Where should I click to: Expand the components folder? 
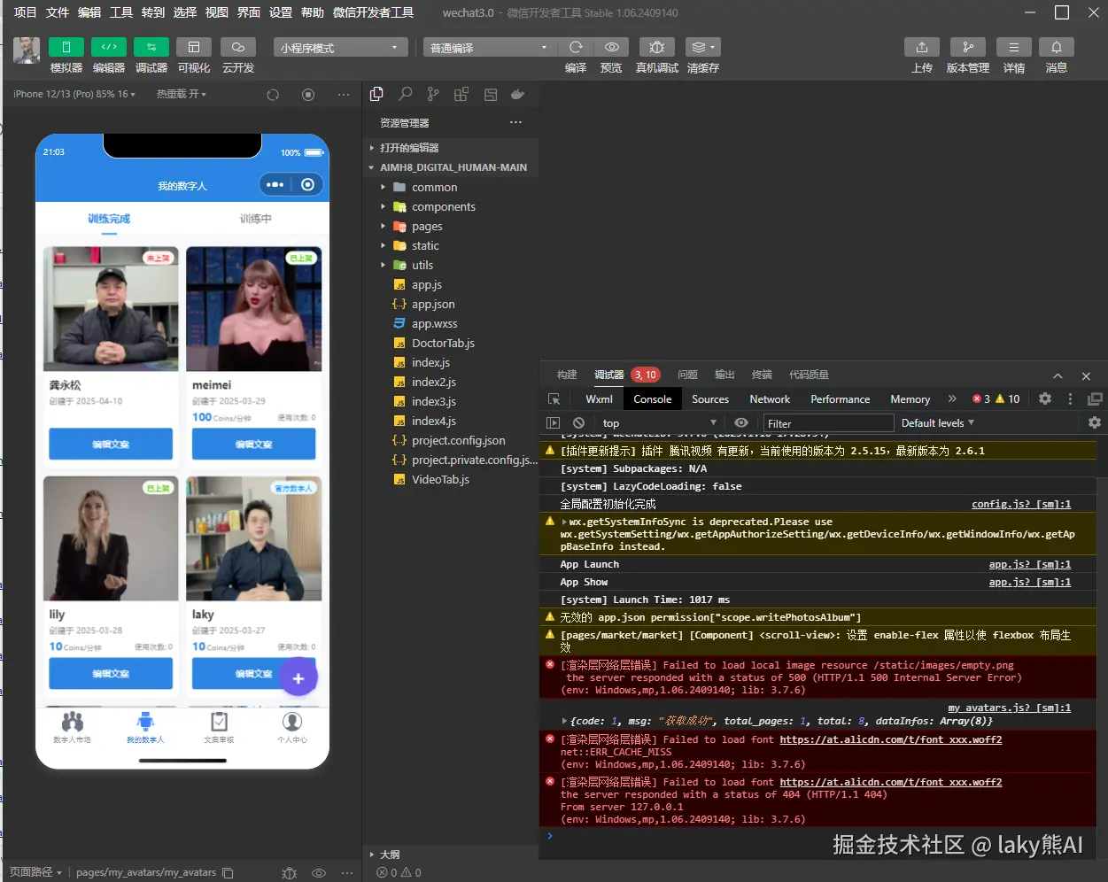pos(451,206)
